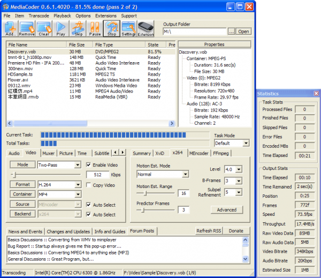
Task: Enable the Copy Video checkbox
Action: (89, 185)
